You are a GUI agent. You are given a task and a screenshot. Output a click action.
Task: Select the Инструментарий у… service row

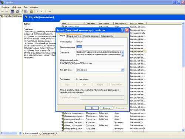tap(104, 119)
